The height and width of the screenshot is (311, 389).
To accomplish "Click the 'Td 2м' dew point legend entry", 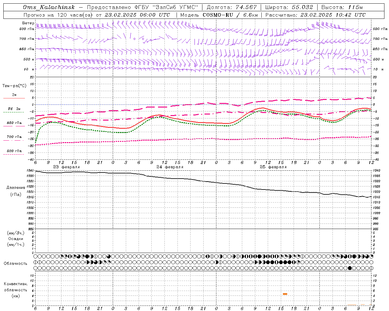I will 14,109.
